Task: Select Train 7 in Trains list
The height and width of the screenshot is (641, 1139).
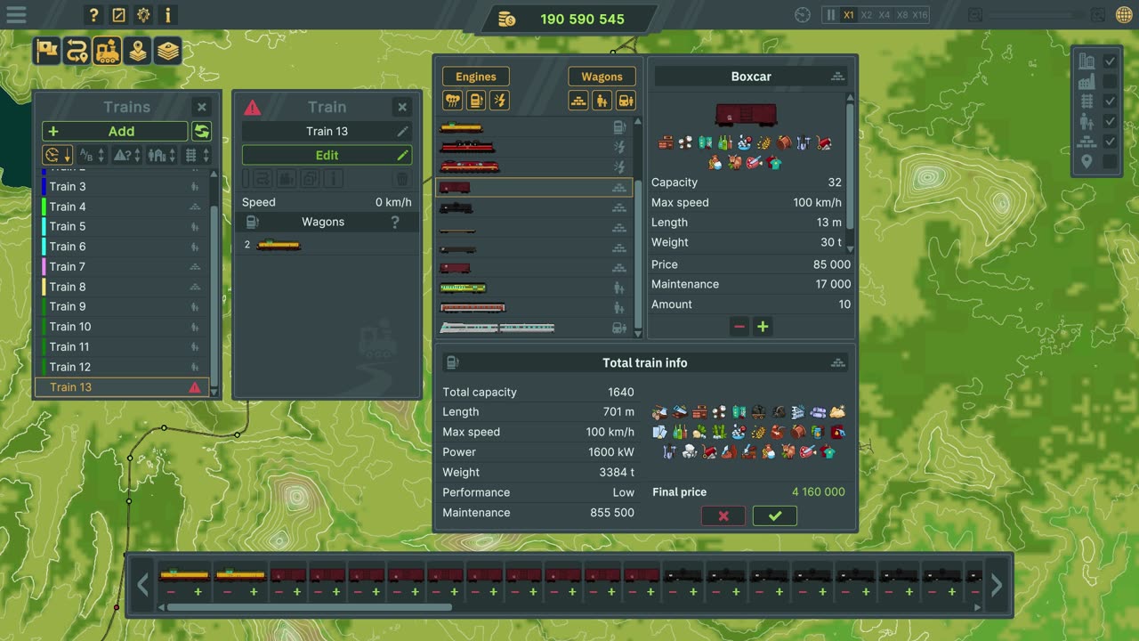Action: tap(122, 266)
